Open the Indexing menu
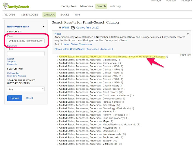 point(115,6)
